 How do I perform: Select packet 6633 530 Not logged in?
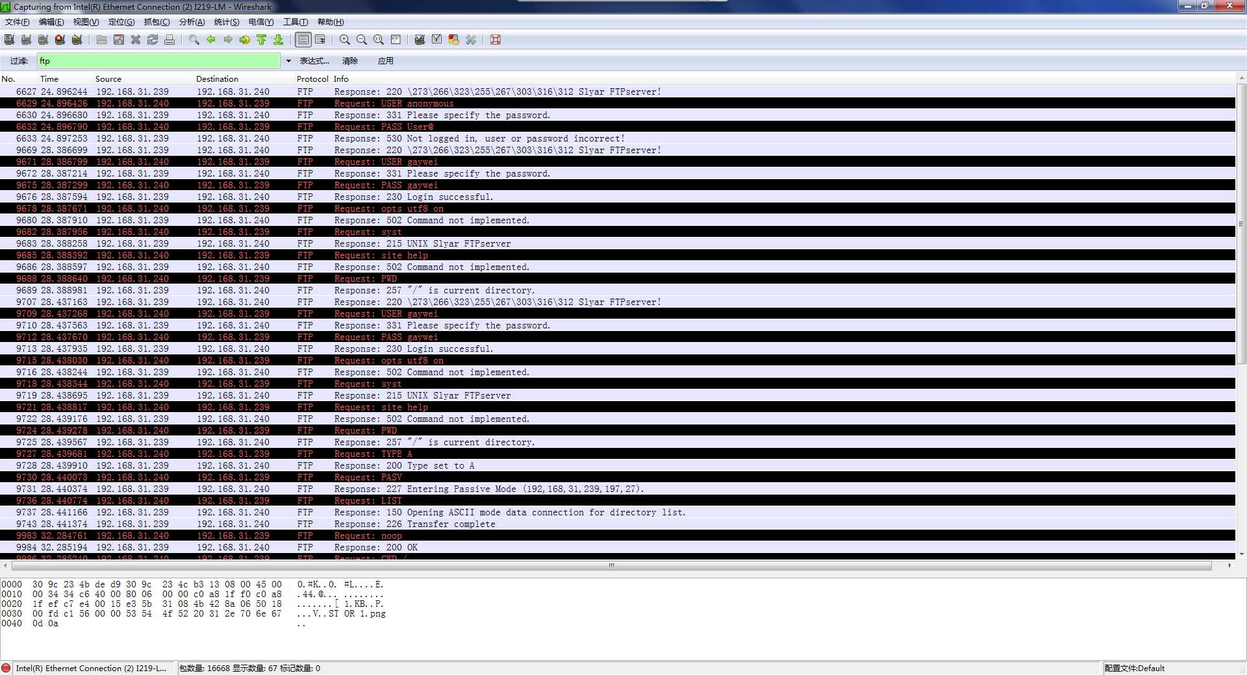pos(618,138)
